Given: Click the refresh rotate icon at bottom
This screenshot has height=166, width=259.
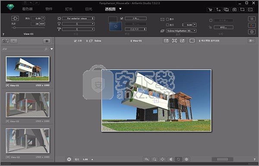Looking at the screenshot, I should pos(178,159).
